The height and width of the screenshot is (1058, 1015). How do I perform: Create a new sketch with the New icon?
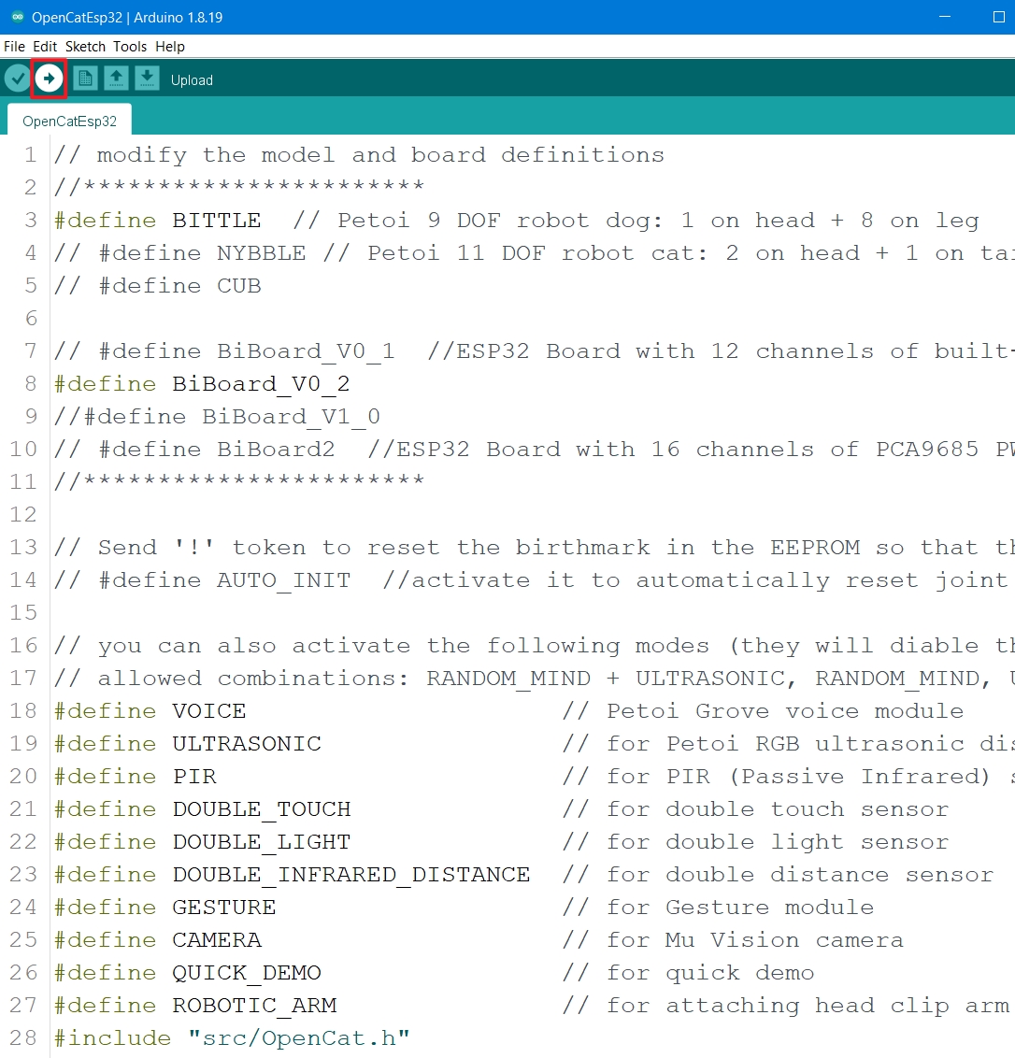[x=85, y=79]
